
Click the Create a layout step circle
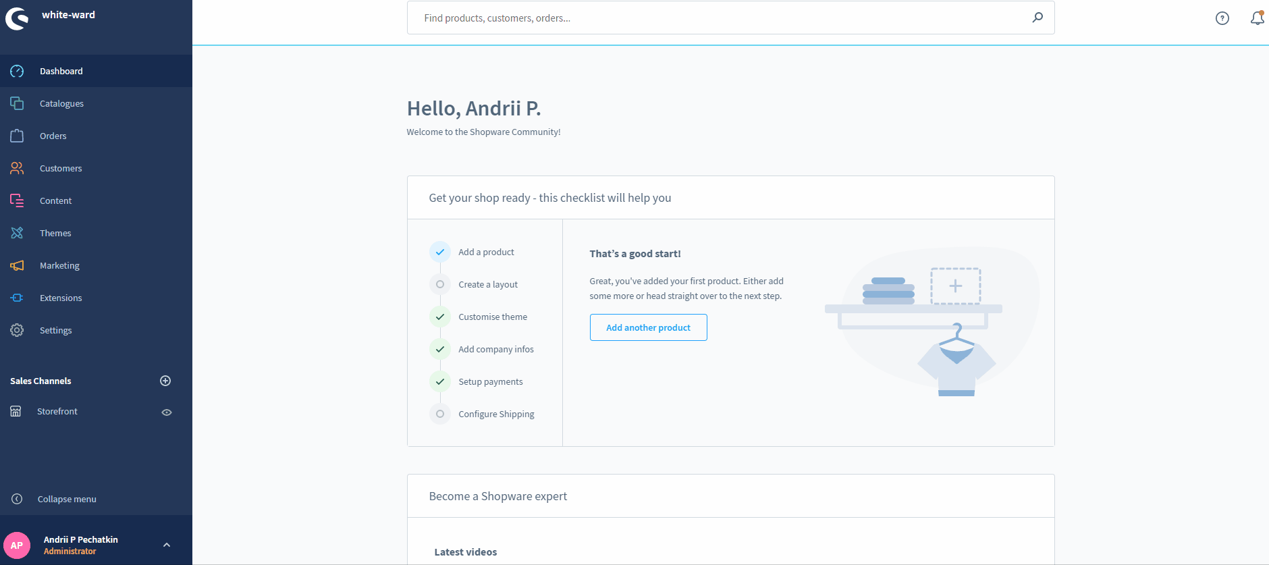pos(440,284)
